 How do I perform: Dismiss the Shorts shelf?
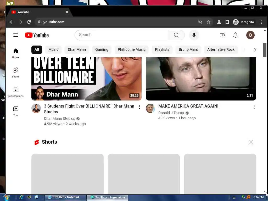(x=251, y=142)
